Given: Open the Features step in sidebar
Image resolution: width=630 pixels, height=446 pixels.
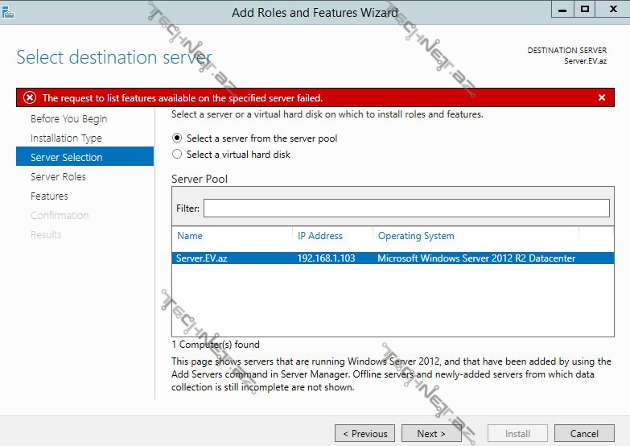Looking at the screenshot, I should pyautogui.click(x=49, y=196).
